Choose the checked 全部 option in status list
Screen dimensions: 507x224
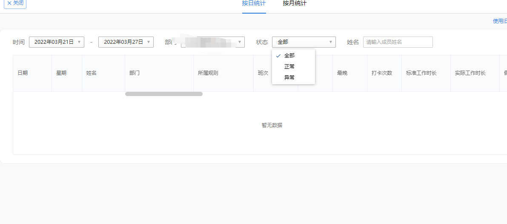[293, 56]
